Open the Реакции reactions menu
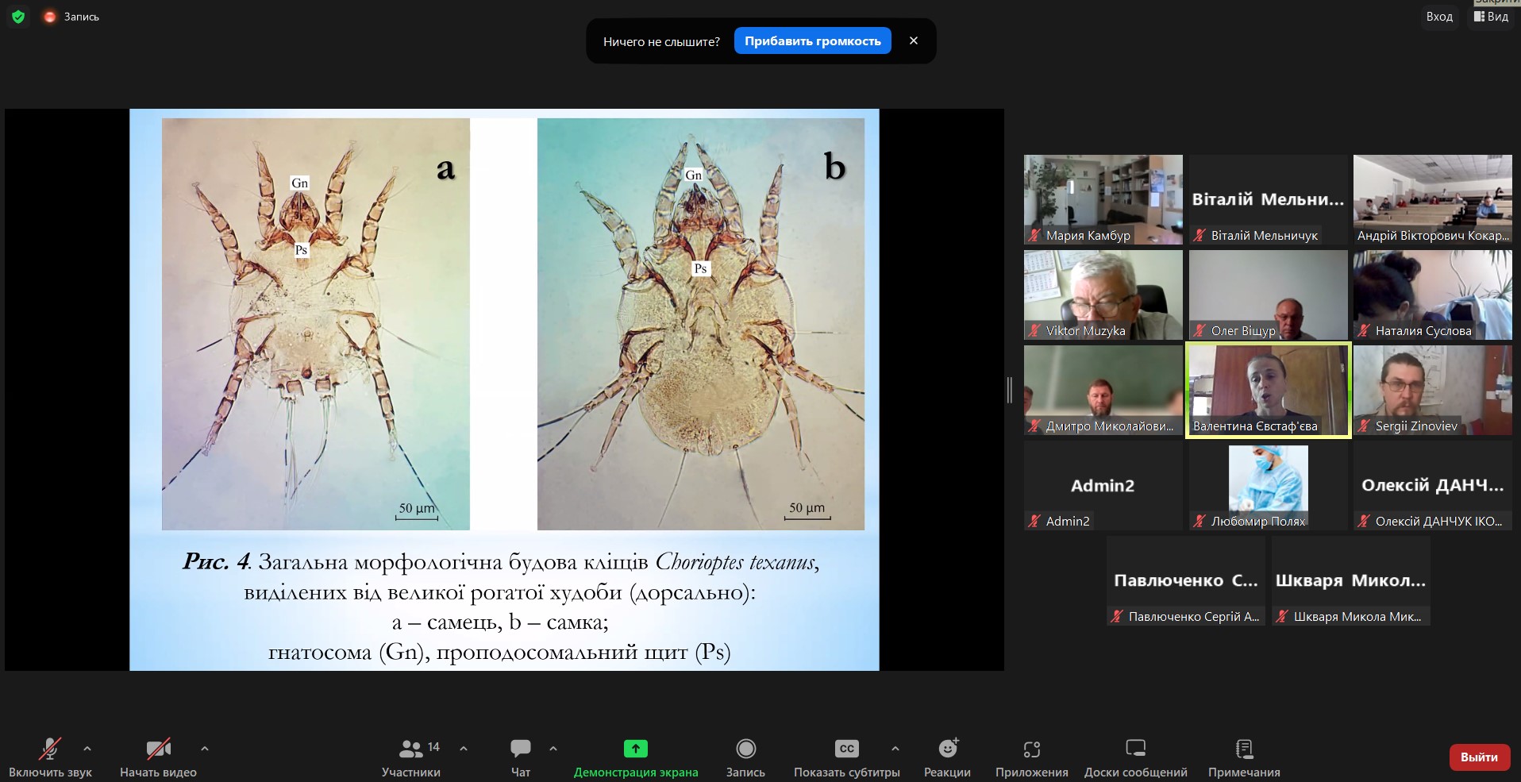 947,757
